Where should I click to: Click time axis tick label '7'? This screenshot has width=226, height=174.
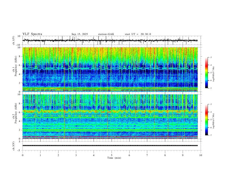click(147, 155)
